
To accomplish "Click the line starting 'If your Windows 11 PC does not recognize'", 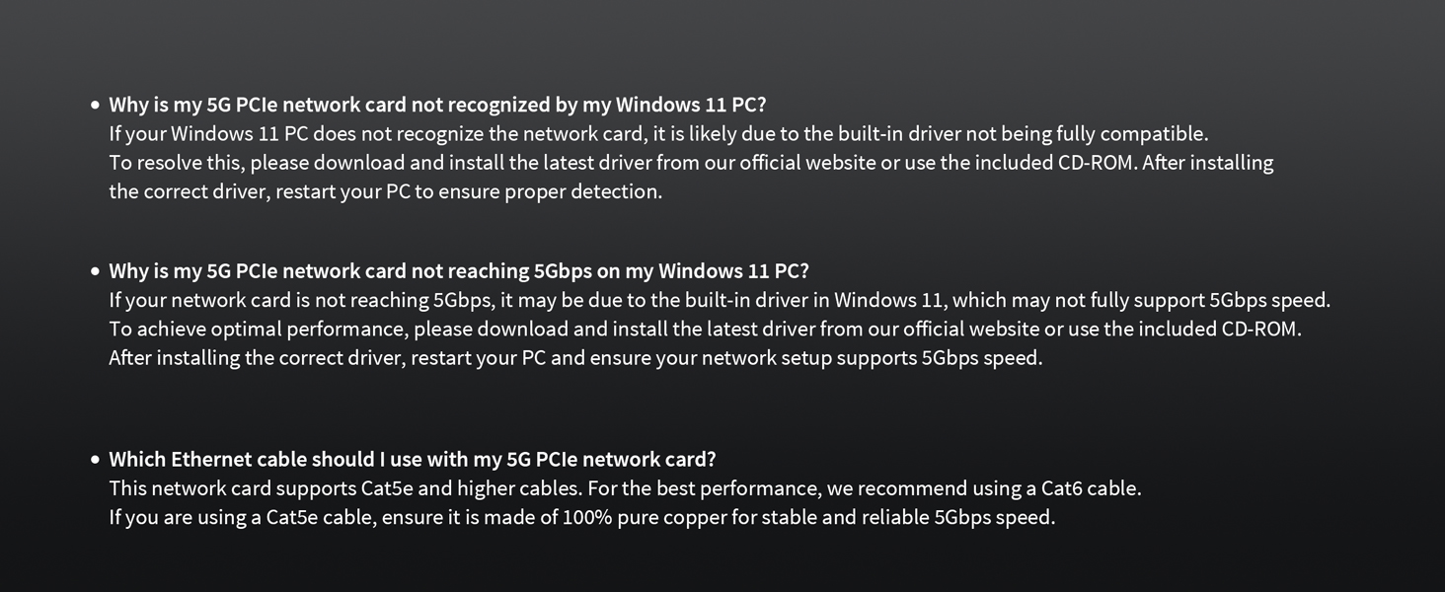I will tap(658, 134).
